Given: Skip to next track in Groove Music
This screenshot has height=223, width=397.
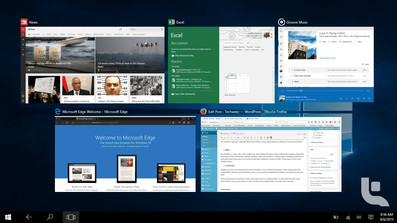Looking at the screenshot, I should pyautogui.click(x=352, y=98).
